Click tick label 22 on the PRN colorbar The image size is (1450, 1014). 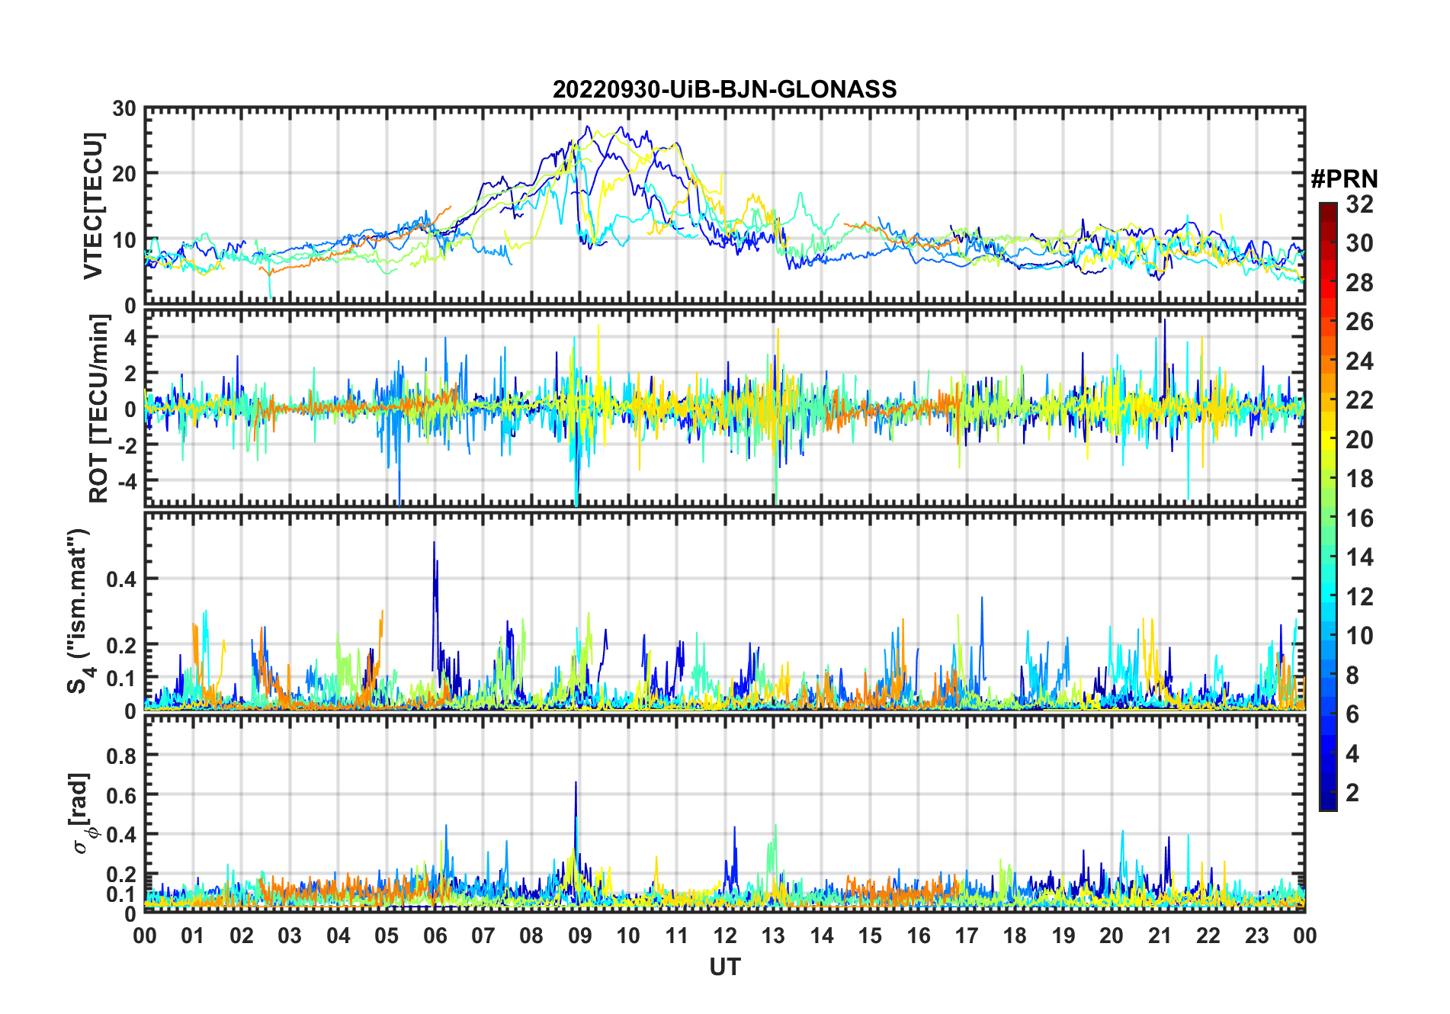(1359, 400)
